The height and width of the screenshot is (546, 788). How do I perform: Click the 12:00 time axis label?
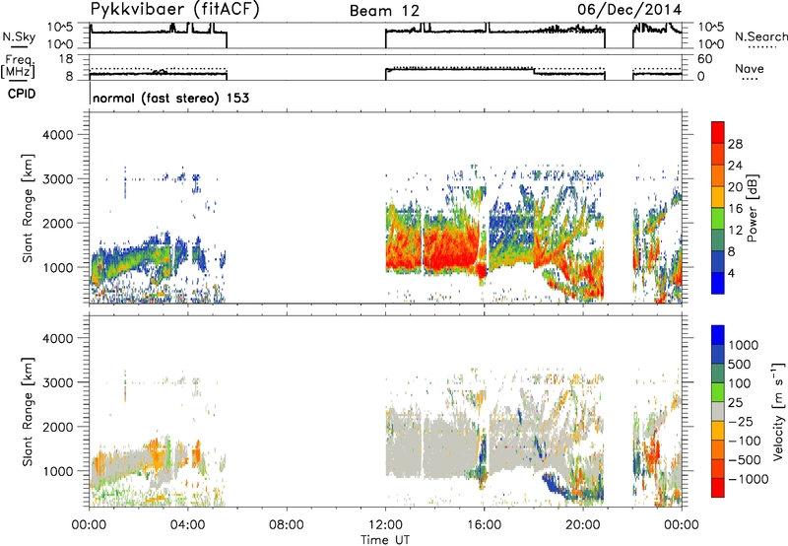pyautogui.click(x=385, y=525)
